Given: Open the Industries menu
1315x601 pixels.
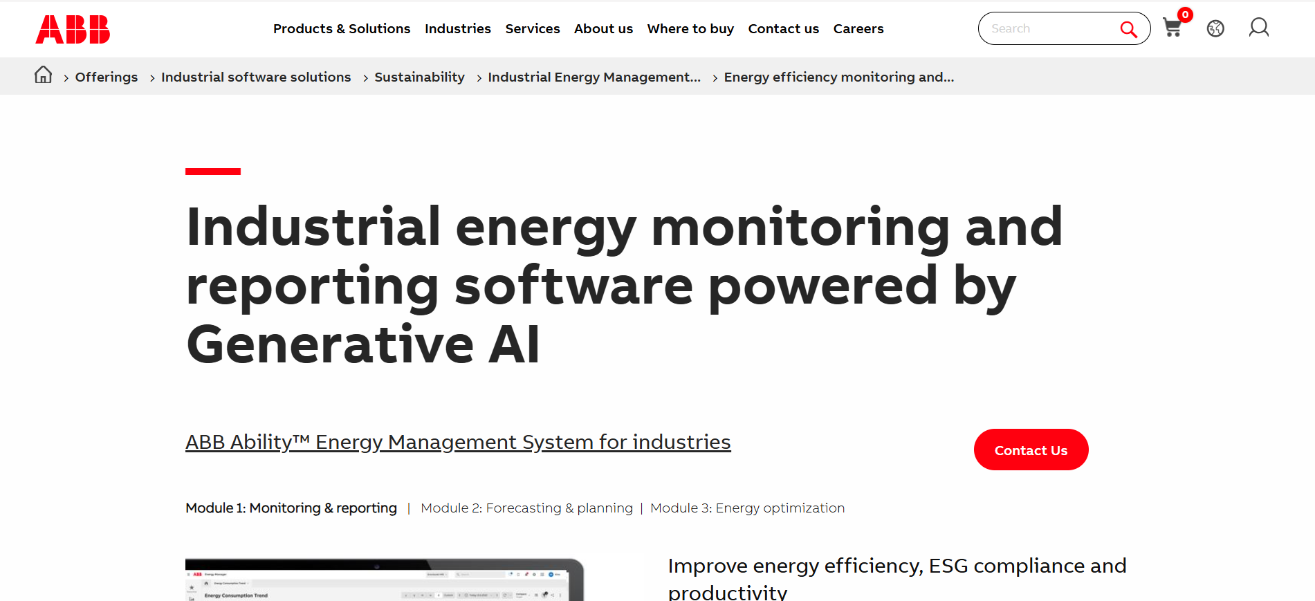Looking at the screenshot, I should click(458, 28).
